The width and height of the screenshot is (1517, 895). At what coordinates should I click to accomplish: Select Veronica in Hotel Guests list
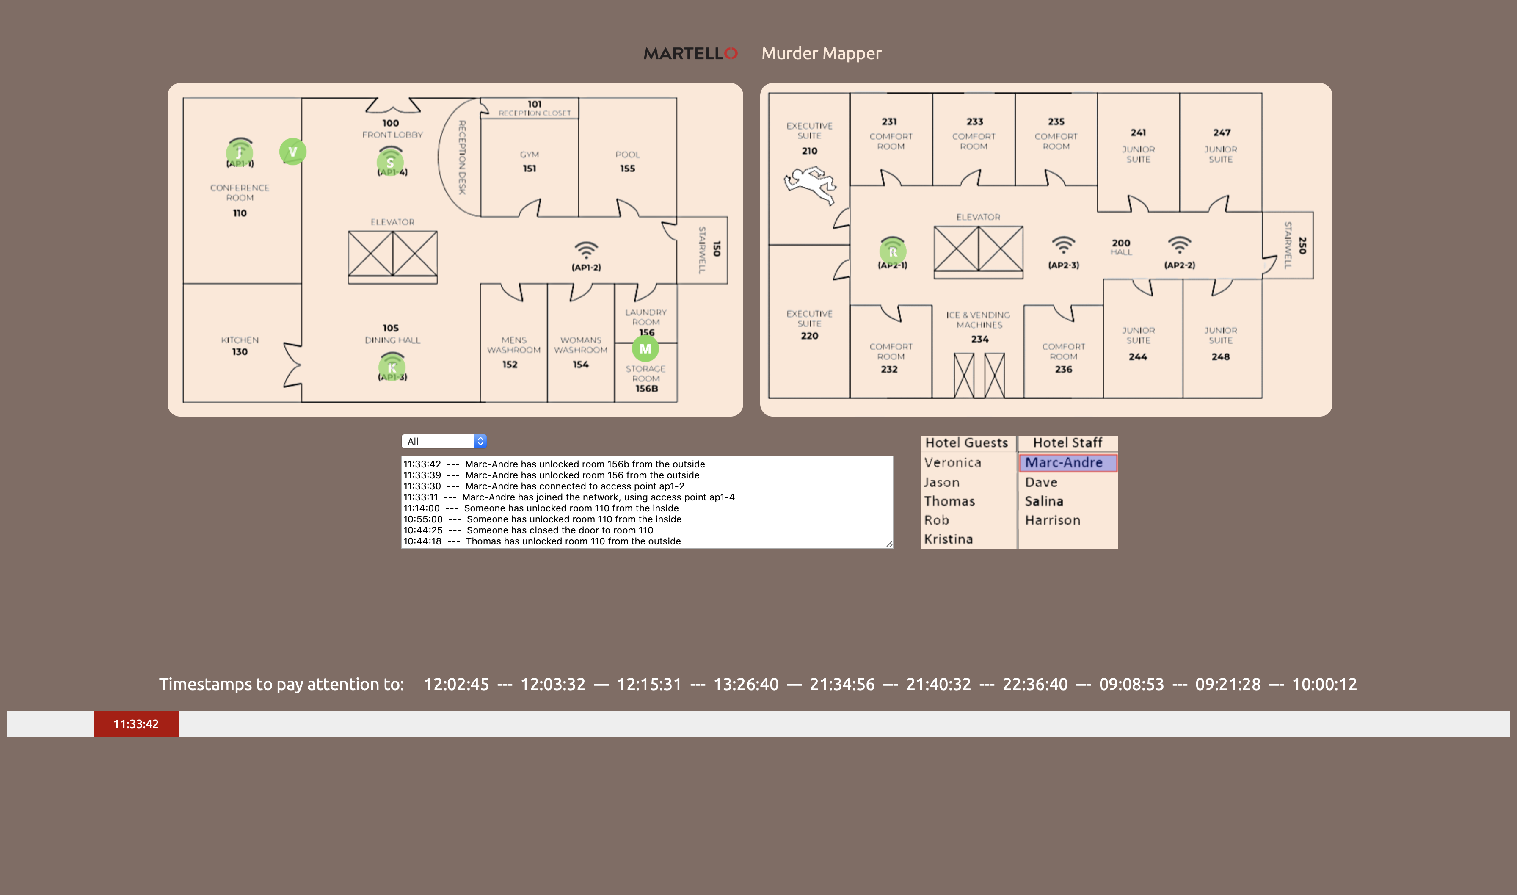[953, 463]
